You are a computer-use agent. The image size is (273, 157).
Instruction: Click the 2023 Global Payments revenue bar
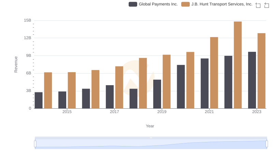click(252, 80)
